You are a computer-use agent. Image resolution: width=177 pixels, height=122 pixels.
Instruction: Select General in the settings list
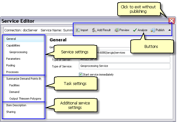24,39
